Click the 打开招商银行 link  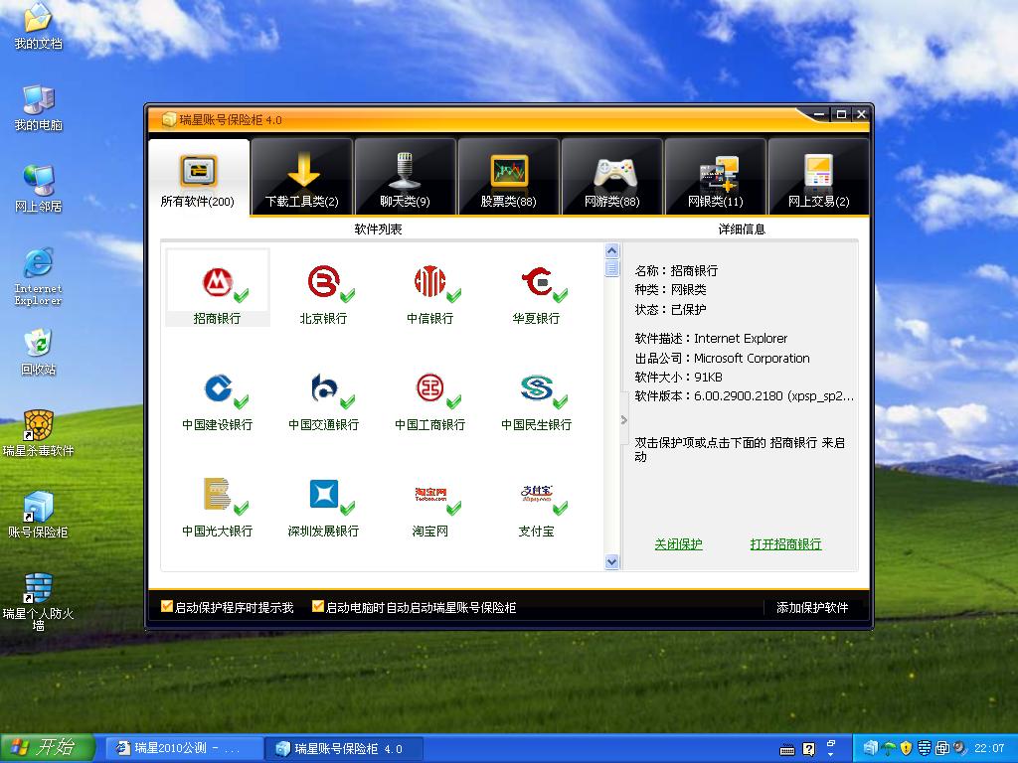(785, 544)
